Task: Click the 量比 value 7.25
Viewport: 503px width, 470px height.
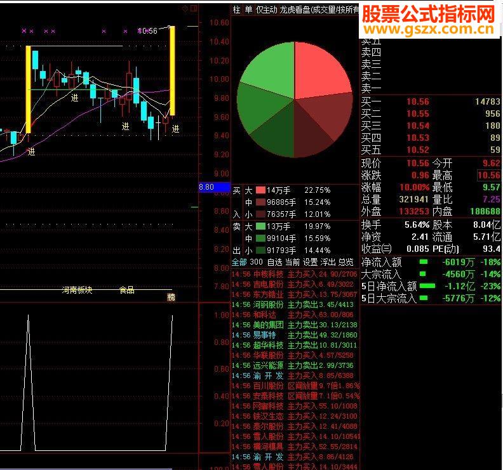Action: coord(492,199)
